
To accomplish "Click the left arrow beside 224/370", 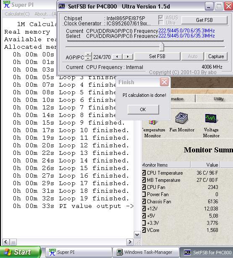I will point(117,57).
